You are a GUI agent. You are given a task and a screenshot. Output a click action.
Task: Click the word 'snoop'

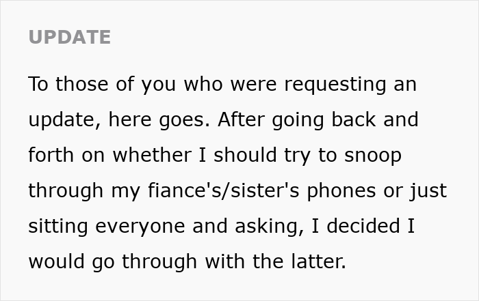pyautogui.click(x=373, y=156)
